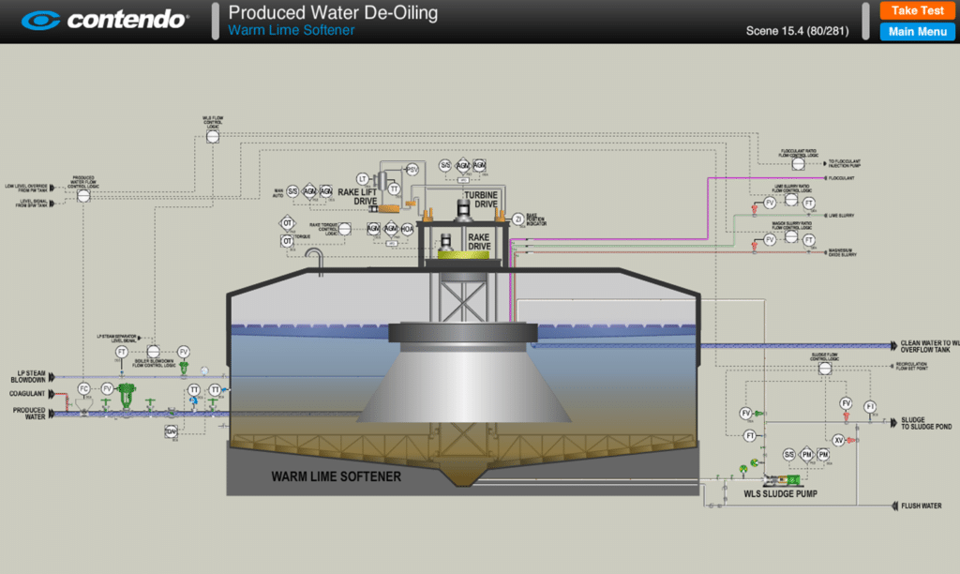
Task: Select the Sludge Flow Control Logic symbol
Action: point(825,369)
